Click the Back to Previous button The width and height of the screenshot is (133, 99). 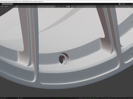(7, 4)
